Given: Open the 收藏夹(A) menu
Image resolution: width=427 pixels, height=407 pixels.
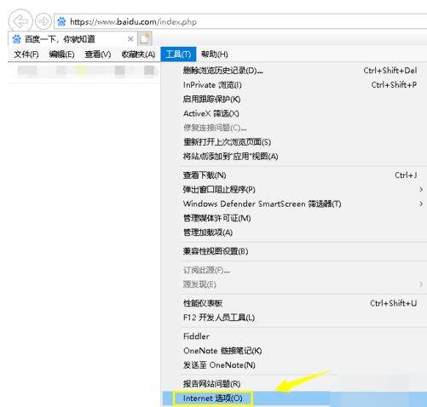Looking at the screenshot, I should (x=138, y=54).
